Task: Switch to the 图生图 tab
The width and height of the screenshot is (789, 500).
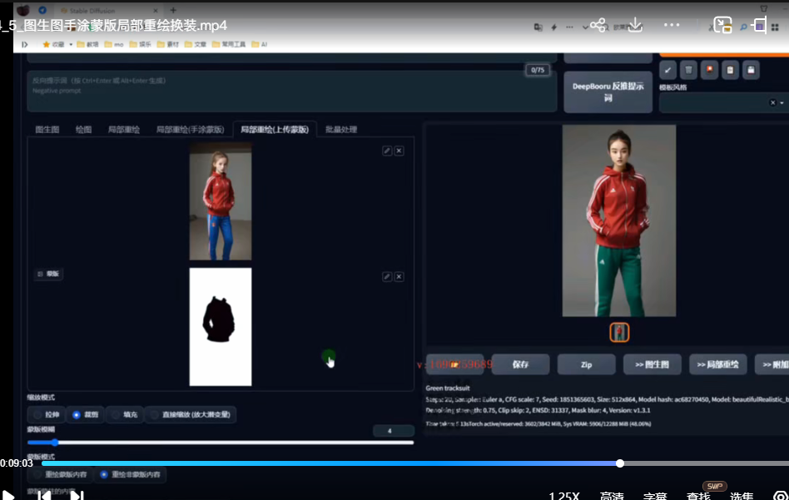Action: pyautogui.click(x=47, y=130)
